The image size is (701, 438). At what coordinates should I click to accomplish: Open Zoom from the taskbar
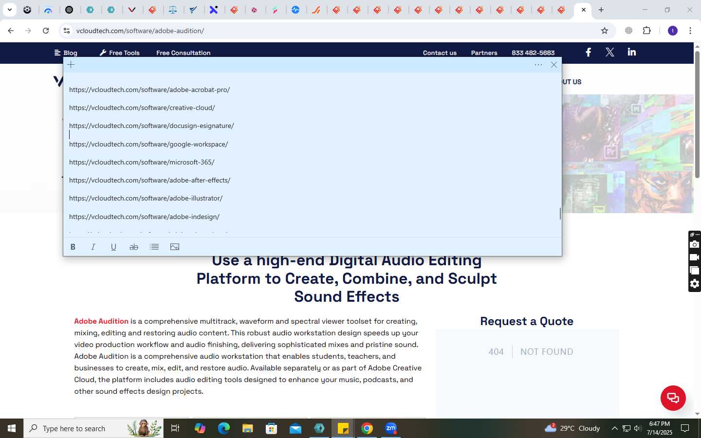point(391,428)
